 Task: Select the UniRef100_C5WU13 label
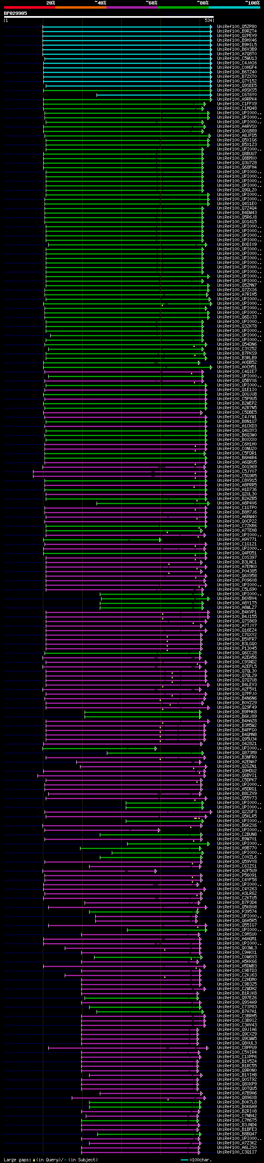point(237,59)
